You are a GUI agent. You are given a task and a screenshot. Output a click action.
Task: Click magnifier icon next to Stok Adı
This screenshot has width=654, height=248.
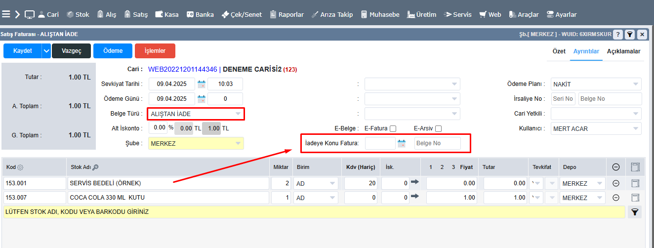pyautogui.click(x=95, y=167)
